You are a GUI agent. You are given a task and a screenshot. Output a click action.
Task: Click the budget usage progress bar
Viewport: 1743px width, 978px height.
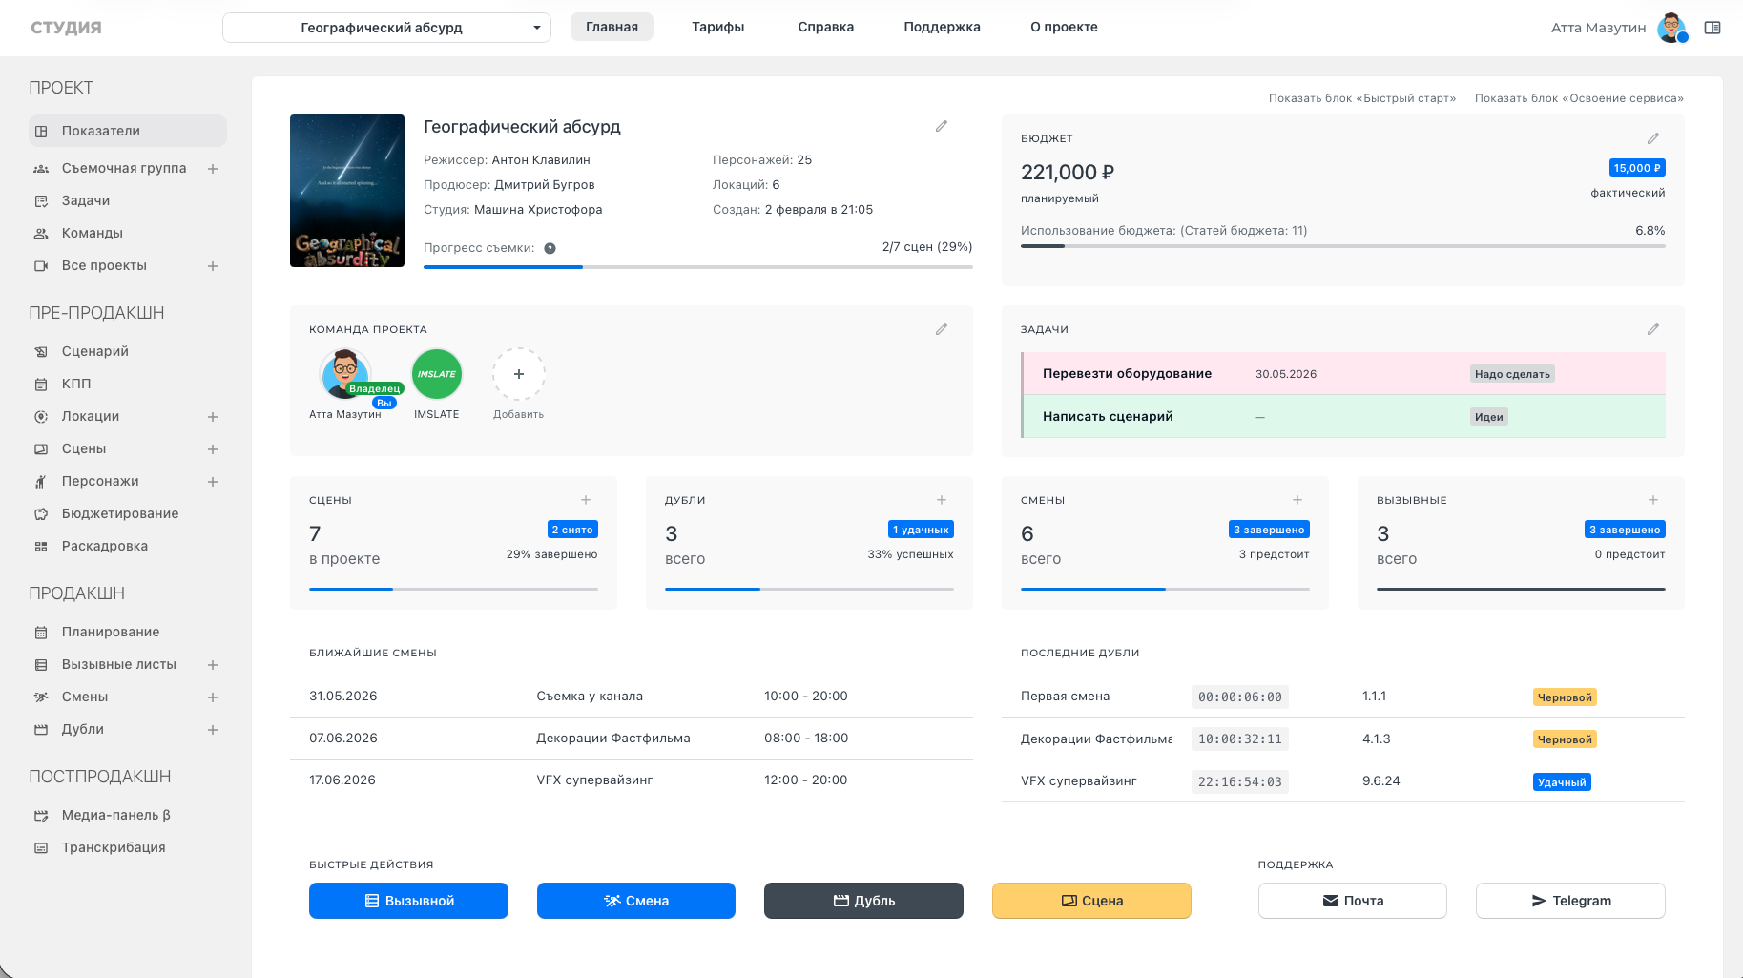coord(1343,246)
